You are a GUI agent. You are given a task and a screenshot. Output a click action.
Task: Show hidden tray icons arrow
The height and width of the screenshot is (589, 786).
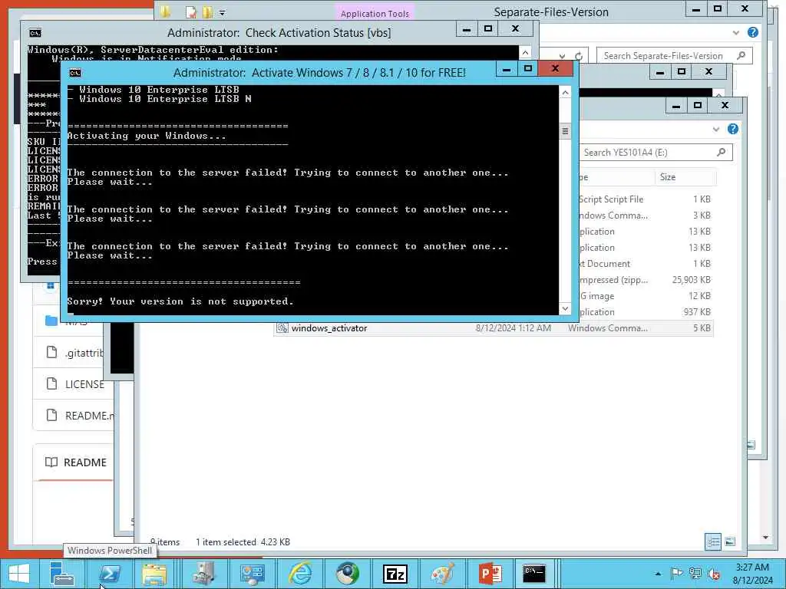[658, 574]
